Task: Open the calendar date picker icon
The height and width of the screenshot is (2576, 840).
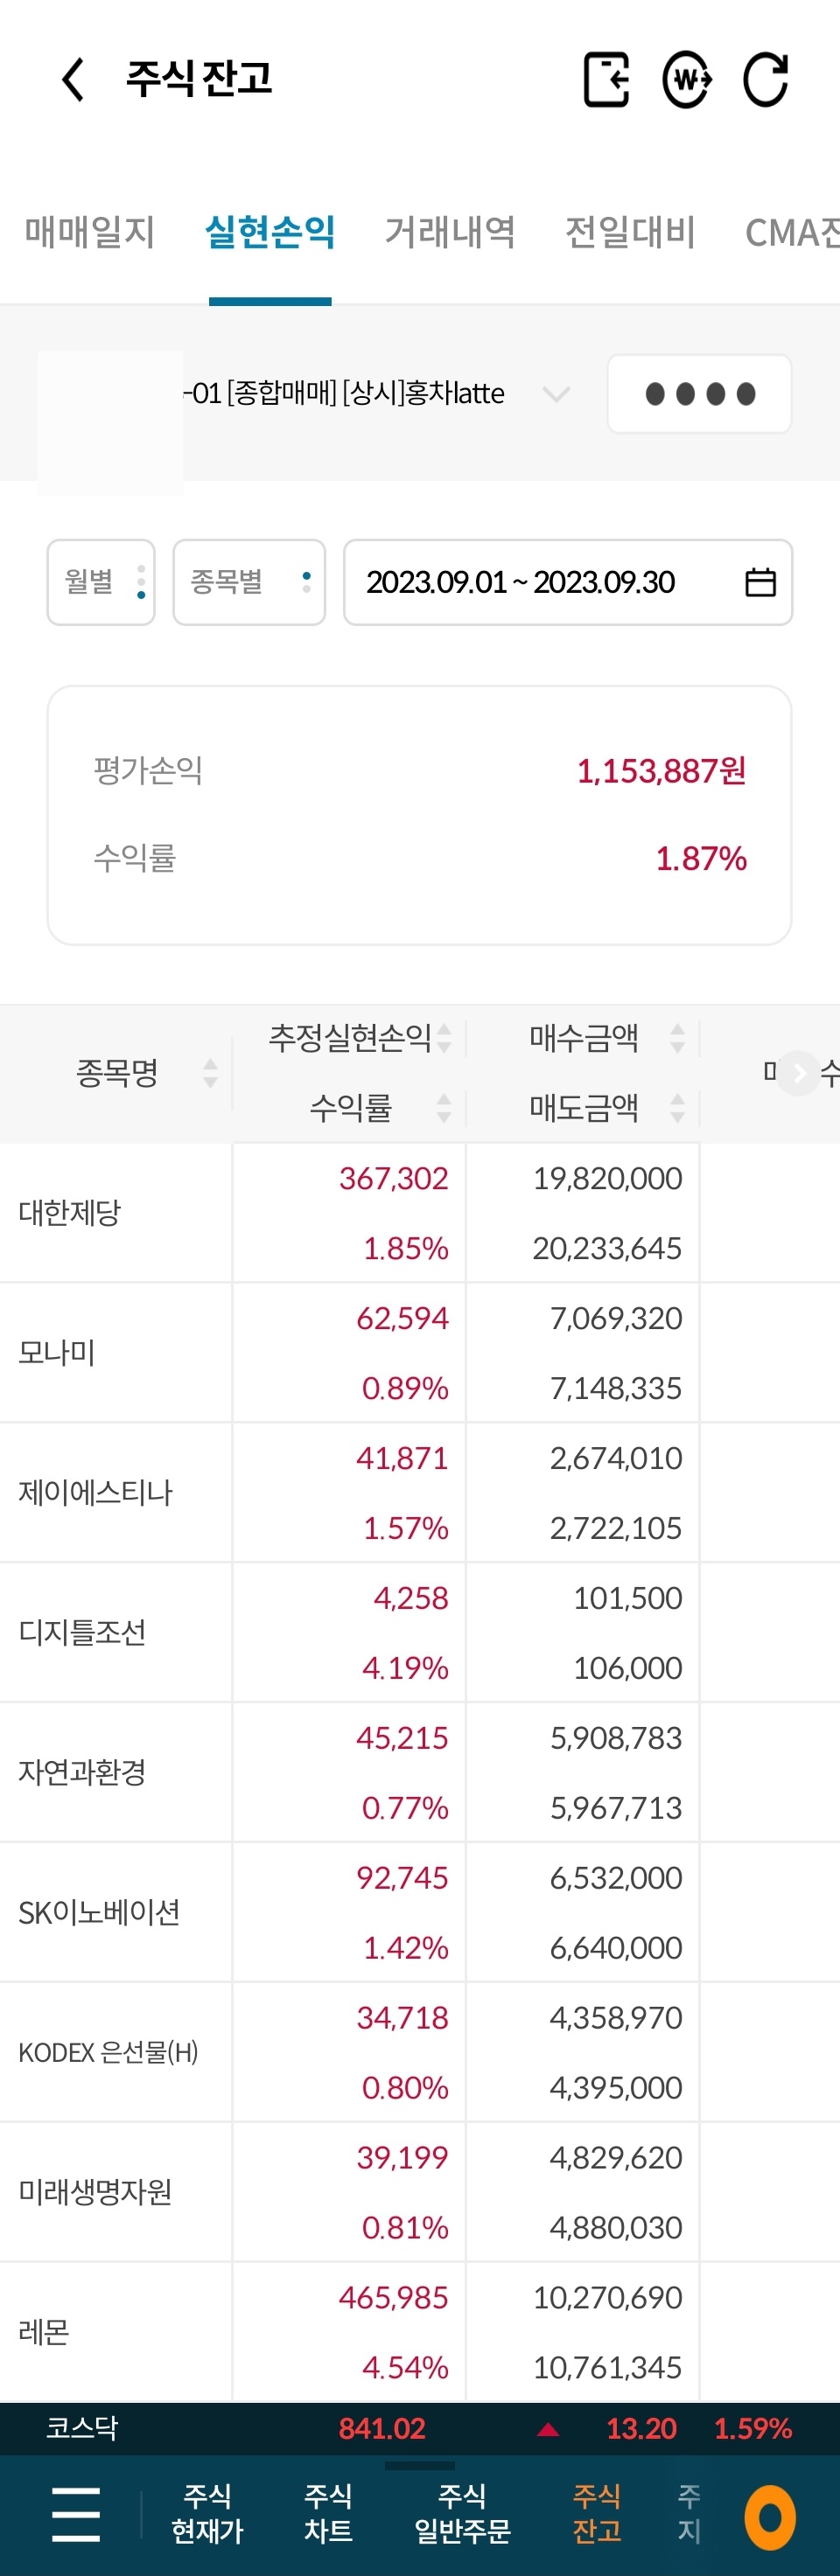Action: coord(759,582)
